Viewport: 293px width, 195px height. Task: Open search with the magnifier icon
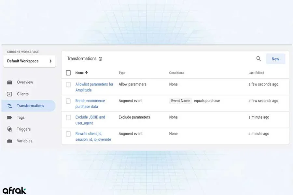[x=258, y=59]
